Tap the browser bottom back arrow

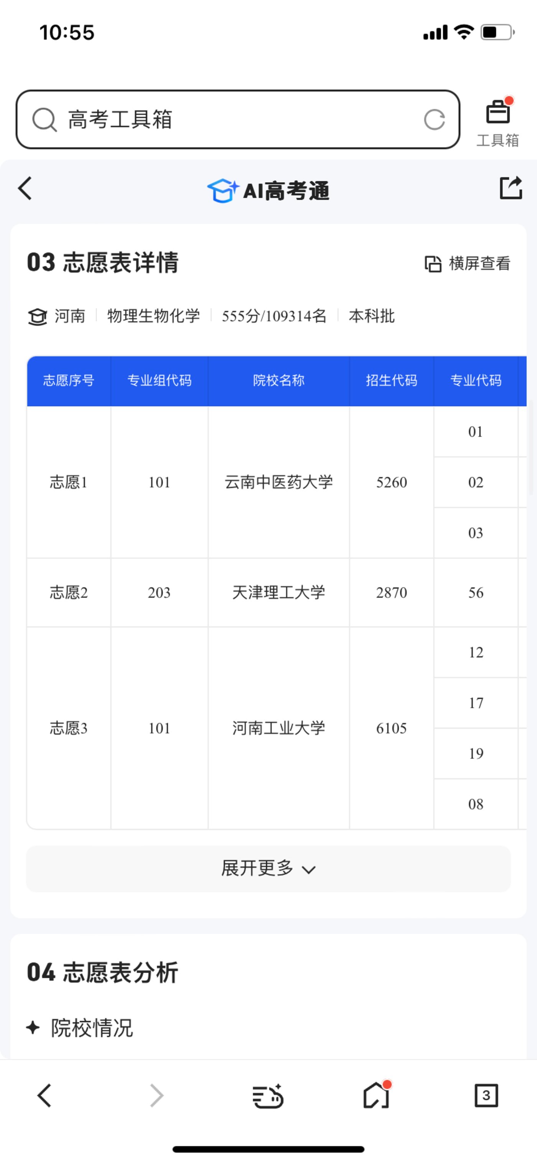pyautogui.click(x=44, y=1096)
